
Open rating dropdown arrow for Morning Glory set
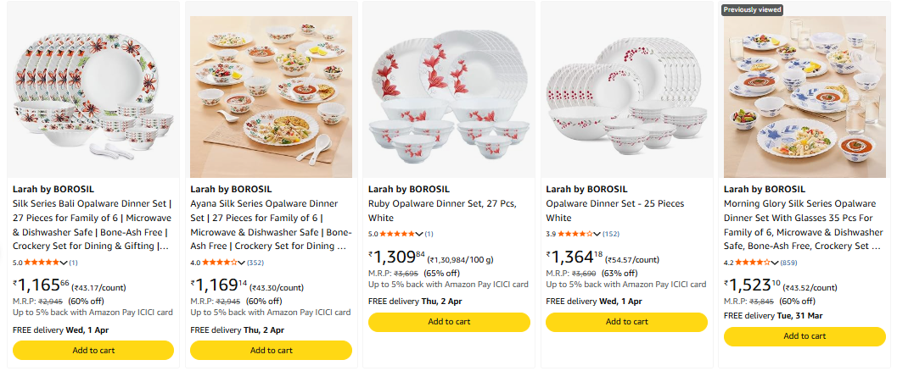click(x=775, y=263)
